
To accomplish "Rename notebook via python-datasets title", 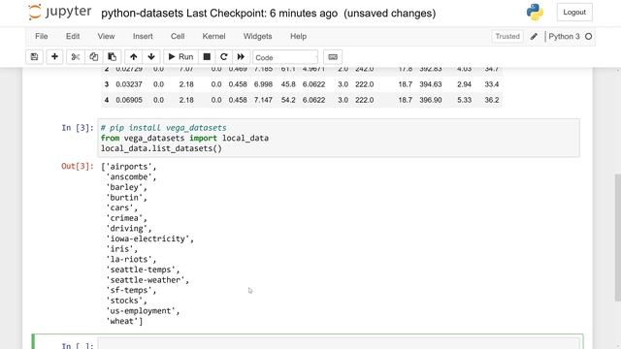I will (x=143, y=13).
